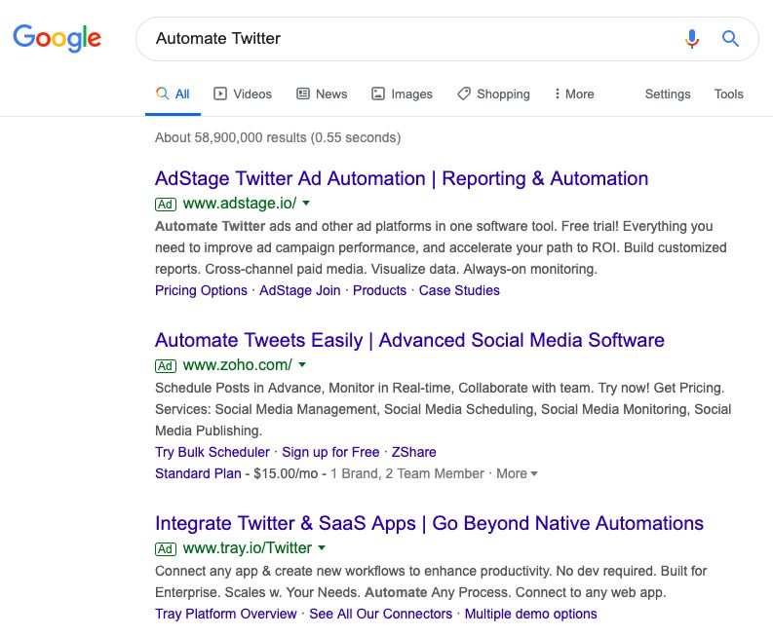Expand the zoho.com URL dropdown arrow
The height and width of the screenshot is (637, 773).
click(302, 364)
